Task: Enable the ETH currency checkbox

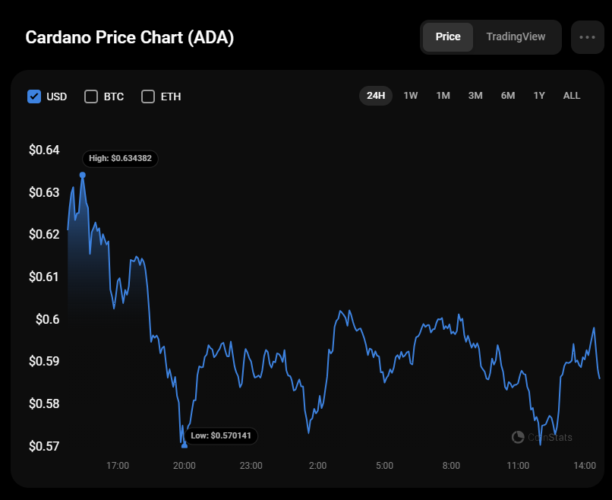Action: point(148,97)
